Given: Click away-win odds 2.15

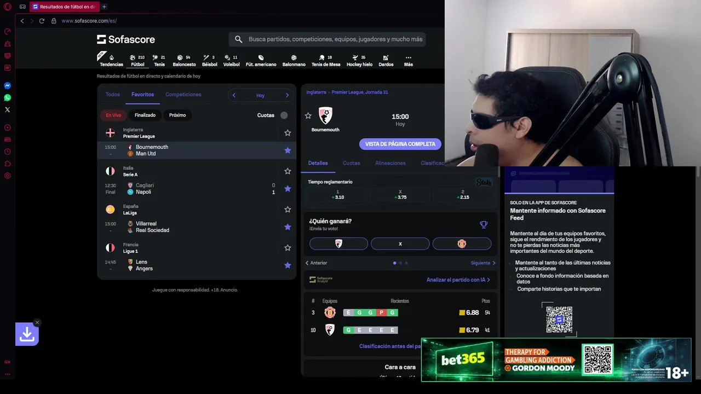Looking at the screenshot, I should [x=463, y=194].
